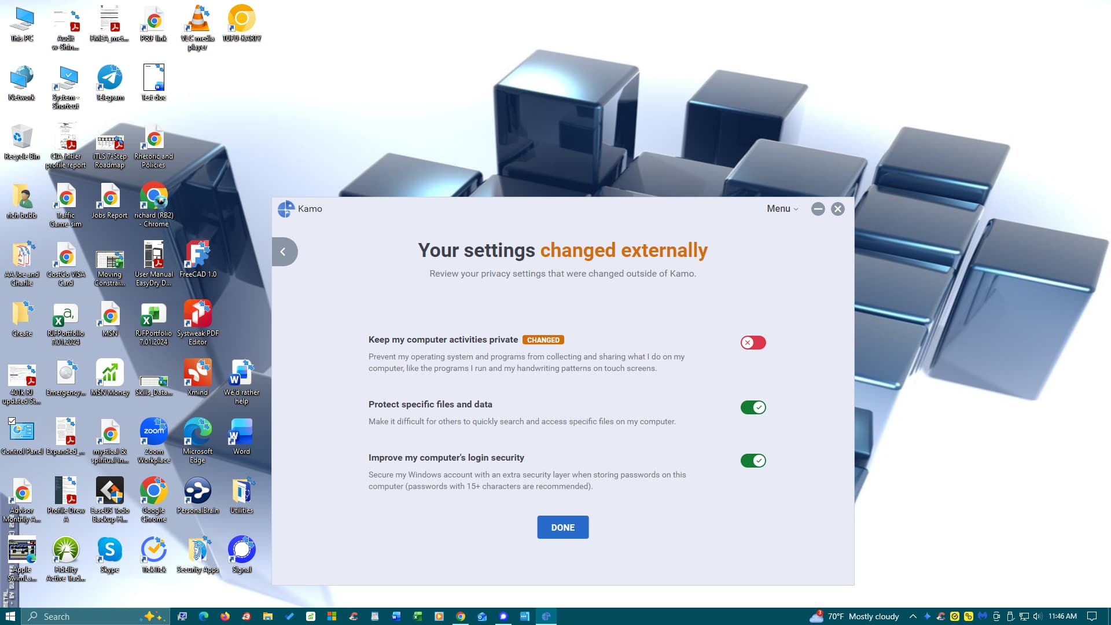Show hidden system tray icons chevron
The height and width of the screenshot is (625, 1111).
pos(913,616)
